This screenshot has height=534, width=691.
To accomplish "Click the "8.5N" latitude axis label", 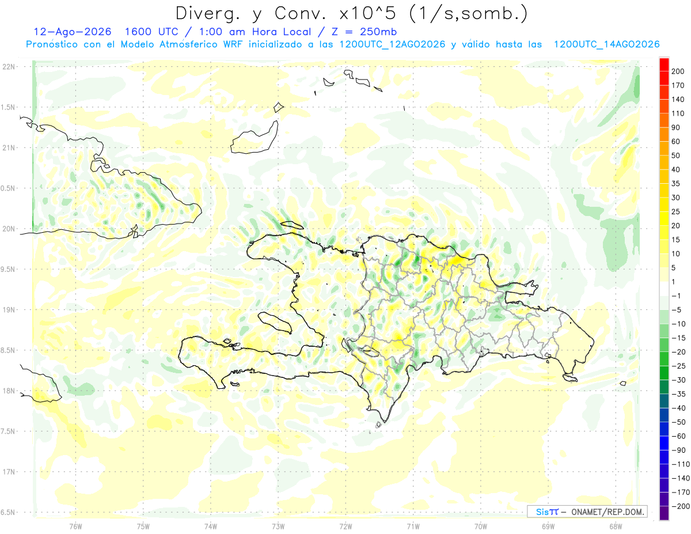I will [x=9, y=350].
